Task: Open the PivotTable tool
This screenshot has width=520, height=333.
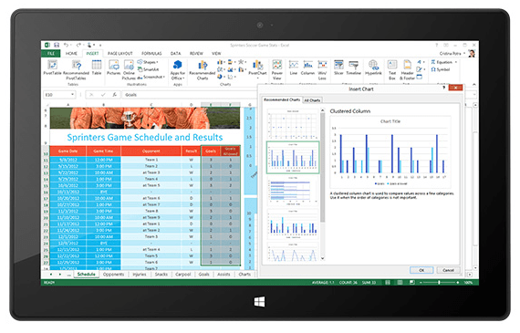Action: 52,68
